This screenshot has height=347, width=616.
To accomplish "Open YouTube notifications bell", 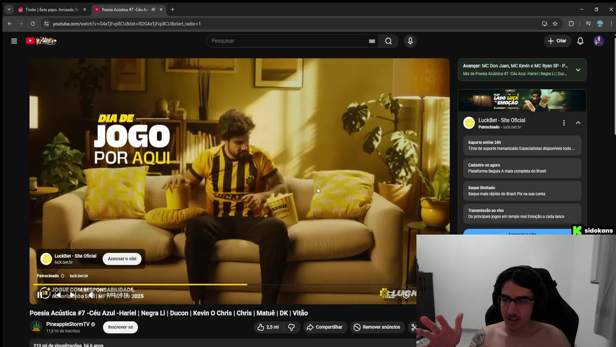I will coord(580,41).
